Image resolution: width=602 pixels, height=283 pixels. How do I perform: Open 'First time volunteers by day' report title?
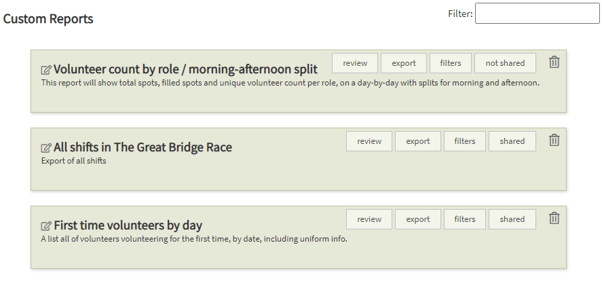pos(128,225)
